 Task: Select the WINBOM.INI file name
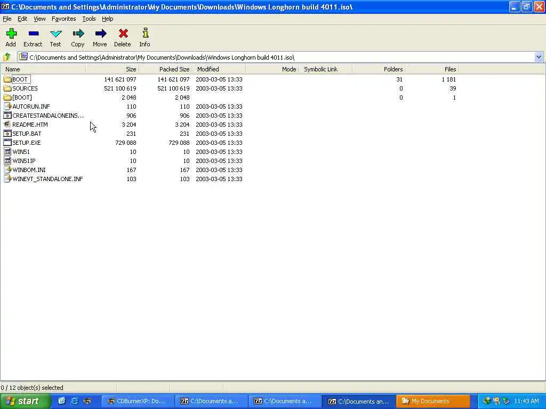coord(29,170)
